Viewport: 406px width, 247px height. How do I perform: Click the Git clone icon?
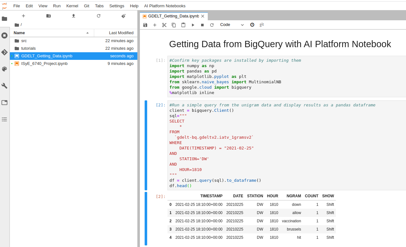124,16
